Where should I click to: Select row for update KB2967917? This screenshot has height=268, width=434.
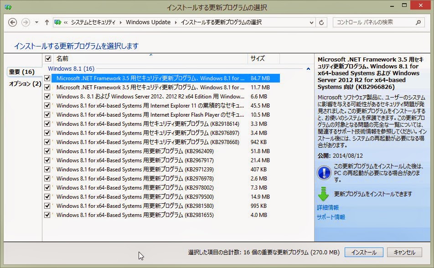(162, 160)
